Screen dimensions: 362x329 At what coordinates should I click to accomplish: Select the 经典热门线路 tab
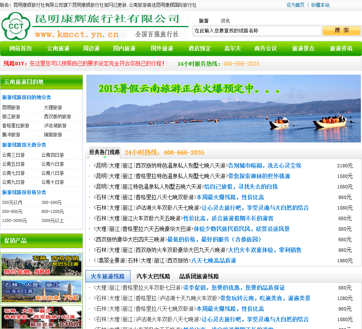click(x=104, y=152)
